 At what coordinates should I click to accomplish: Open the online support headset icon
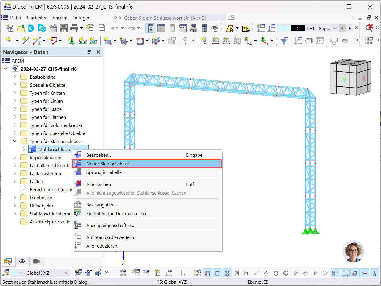click(x=215, y=28)
